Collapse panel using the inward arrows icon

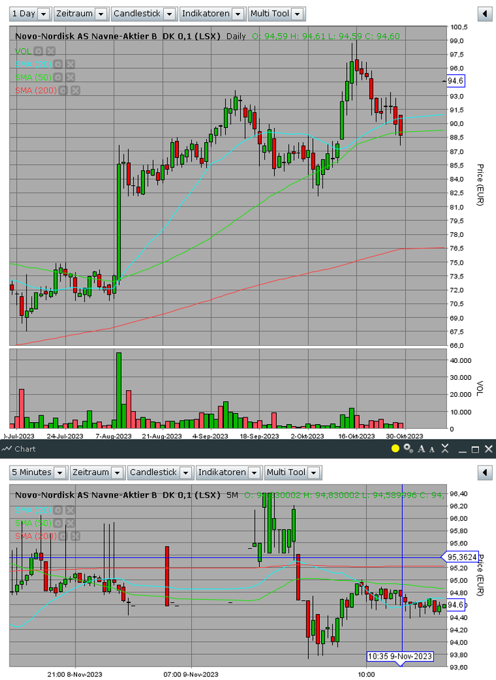pos(445,449)
